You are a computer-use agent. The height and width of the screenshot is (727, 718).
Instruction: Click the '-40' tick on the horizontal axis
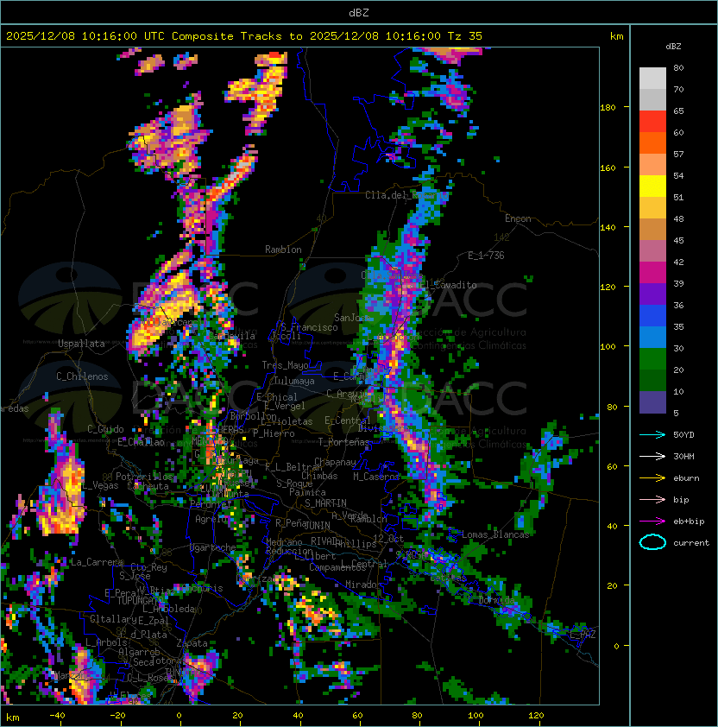(58, 716)
